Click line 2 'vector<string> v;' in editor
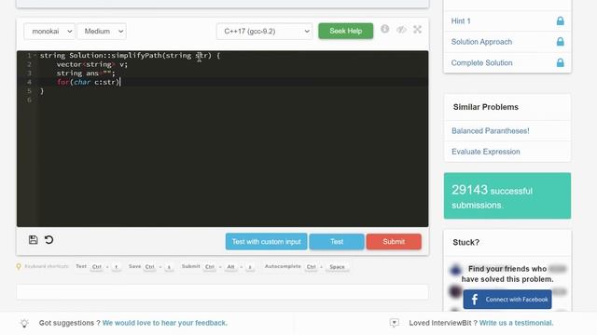Viewport: 597px width, 335px height. coord(92,64)
